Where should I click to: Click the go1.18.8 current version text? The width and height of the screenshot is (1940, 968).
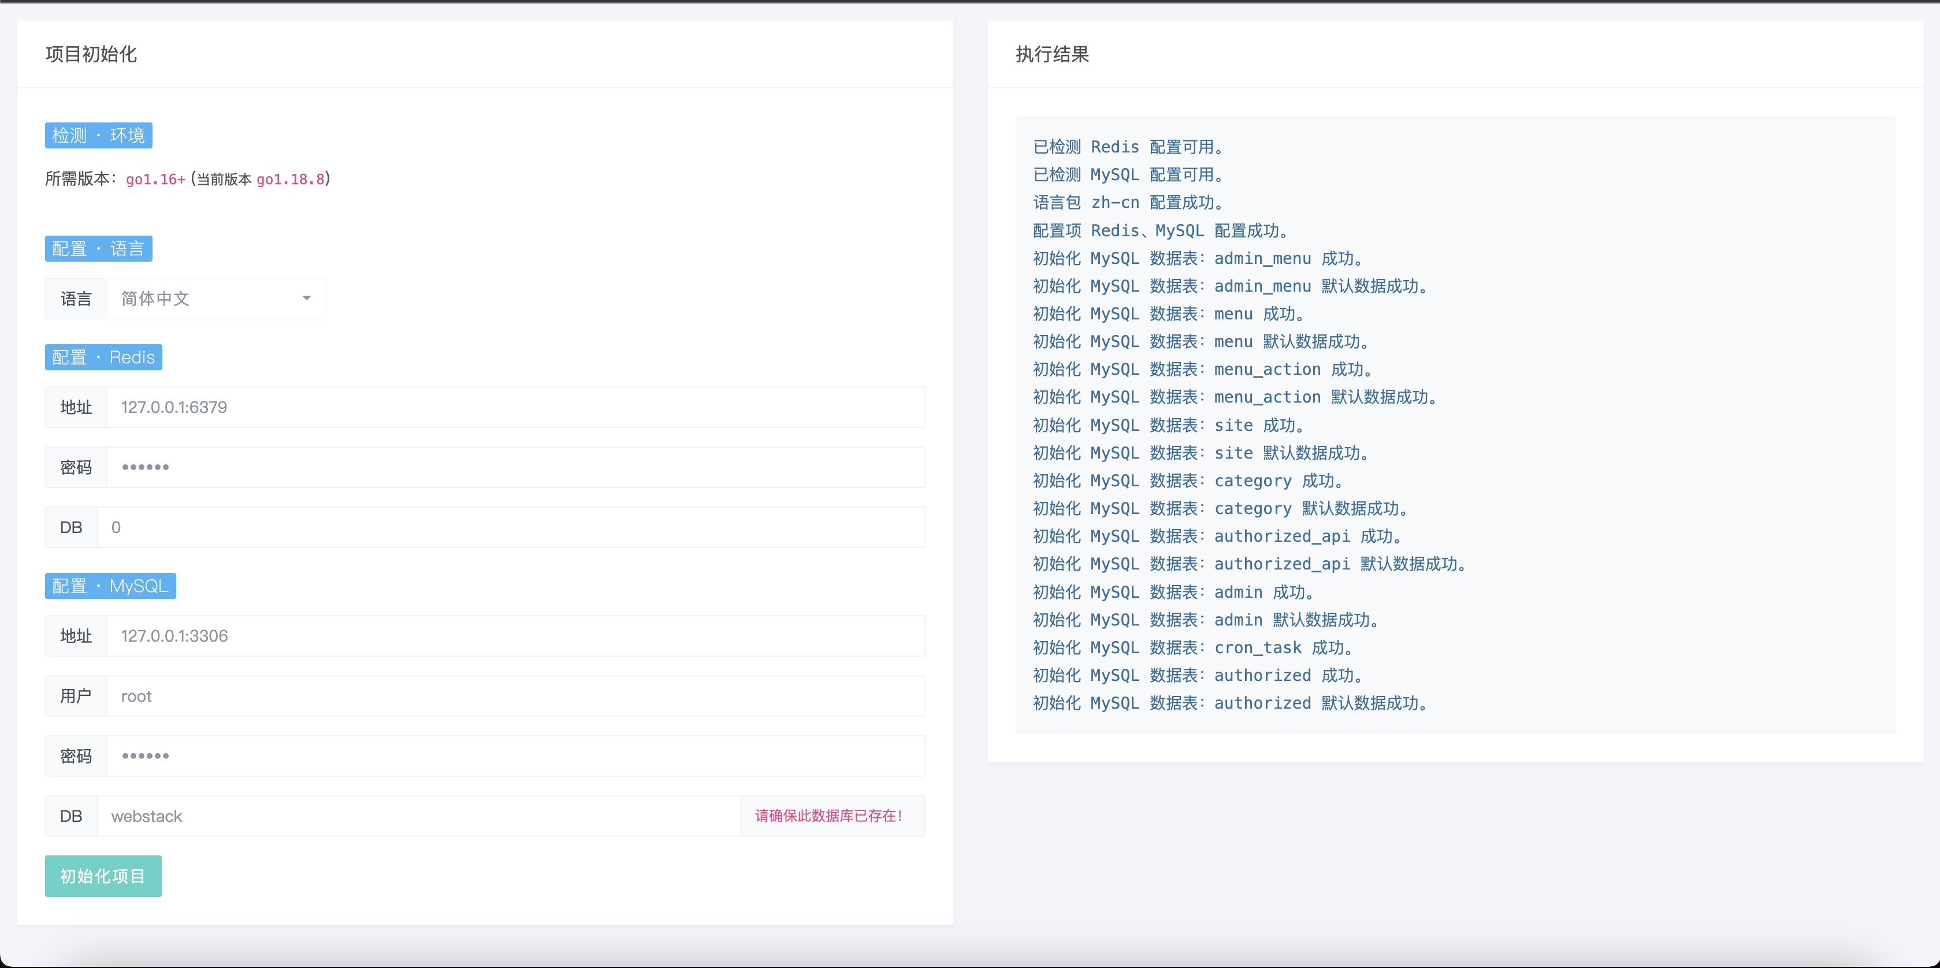[x=290, y=179]
